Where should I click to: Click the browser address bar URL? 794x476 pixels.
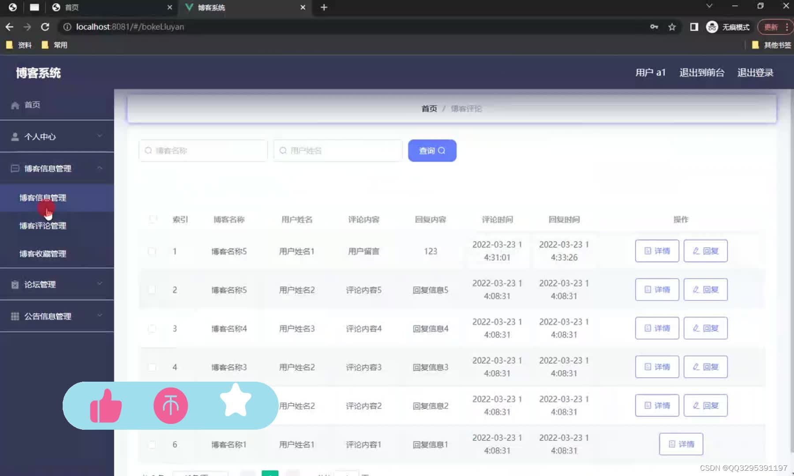130,27
